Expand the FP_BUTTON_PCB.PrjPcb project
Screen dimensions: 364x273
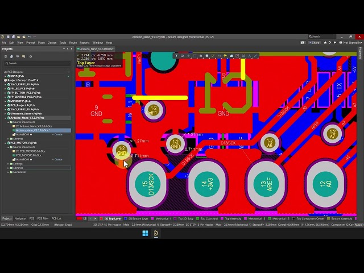click(x=5, y=93)
